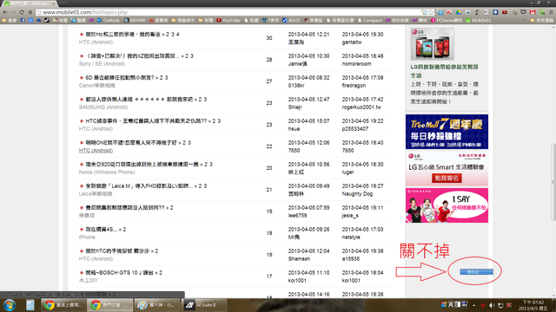The width and height of the screenshot is (556, 312).
Task: Open the first bookmarks folder on the bar
Action: click(x=10, y=21)
